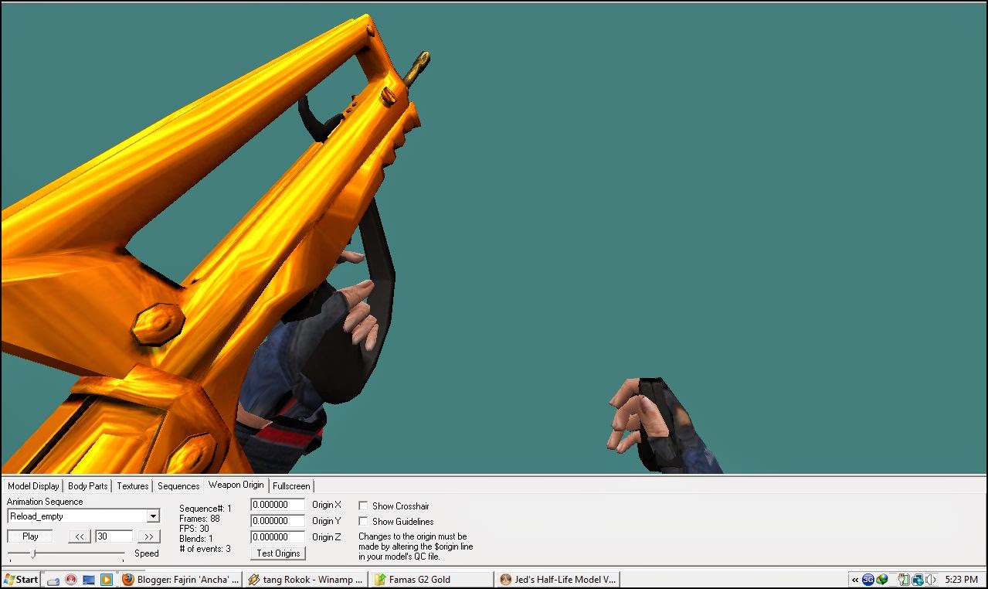This screenshot has width=988, height=589.
Task: Enable the Show Crosshair checkbox
Action: pyautogui.click(x=363, y=506)
